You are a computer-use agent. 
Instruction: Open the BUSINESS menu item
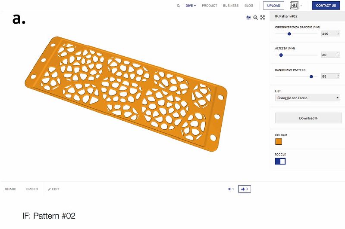point(231,6)
